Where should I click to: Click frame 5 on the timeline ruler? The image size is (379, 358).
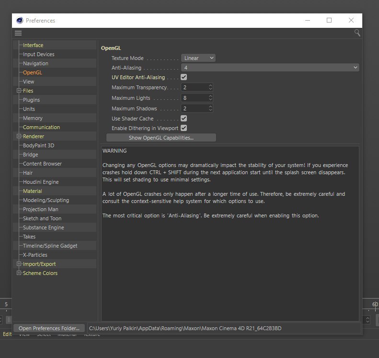point(6,304)
